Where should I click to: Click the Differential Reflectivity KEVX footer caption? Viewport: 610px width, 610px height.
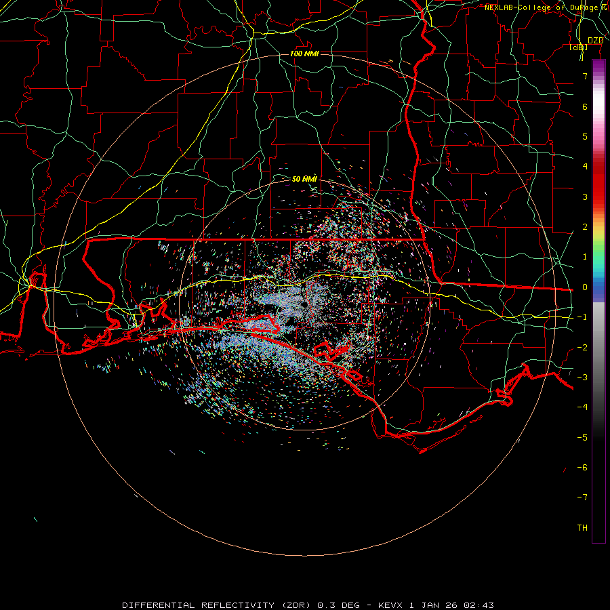click(x=308, y=605)
